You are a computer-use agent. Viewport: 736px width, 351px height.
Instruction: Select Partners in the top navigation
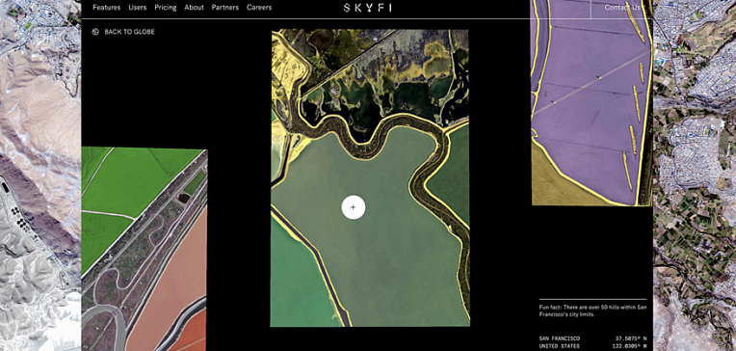point(225,8)
